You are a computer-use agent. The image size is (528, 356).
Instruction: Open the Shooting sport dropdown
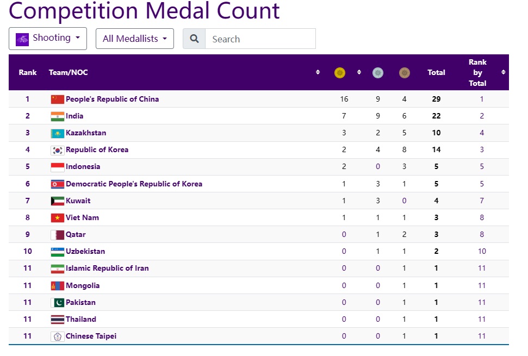48,39
